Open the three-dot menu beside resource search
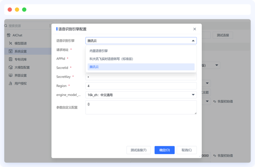Viewport: 255px width, 167px height. 50,26
